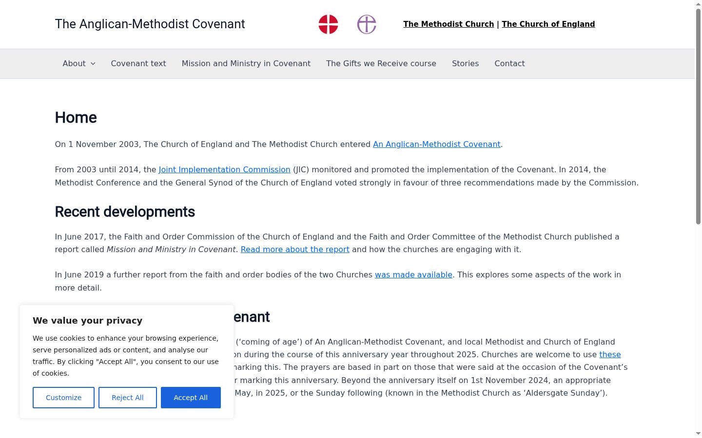Image resolution: width=702 pixels, height=438 pixels.
Task: Click the purple Church of England logo icon
Action: coord(367,24)
